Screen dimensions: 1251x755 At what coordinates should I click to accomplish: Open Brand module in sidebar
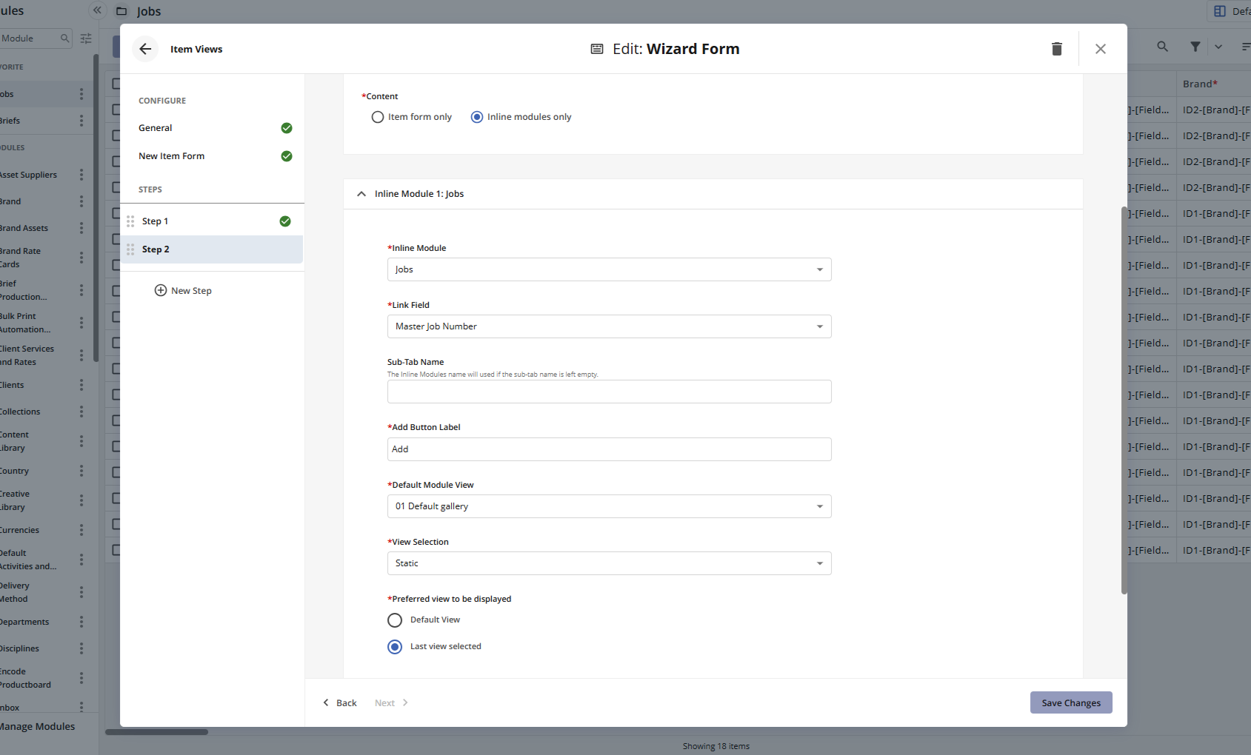pos(10,201)
